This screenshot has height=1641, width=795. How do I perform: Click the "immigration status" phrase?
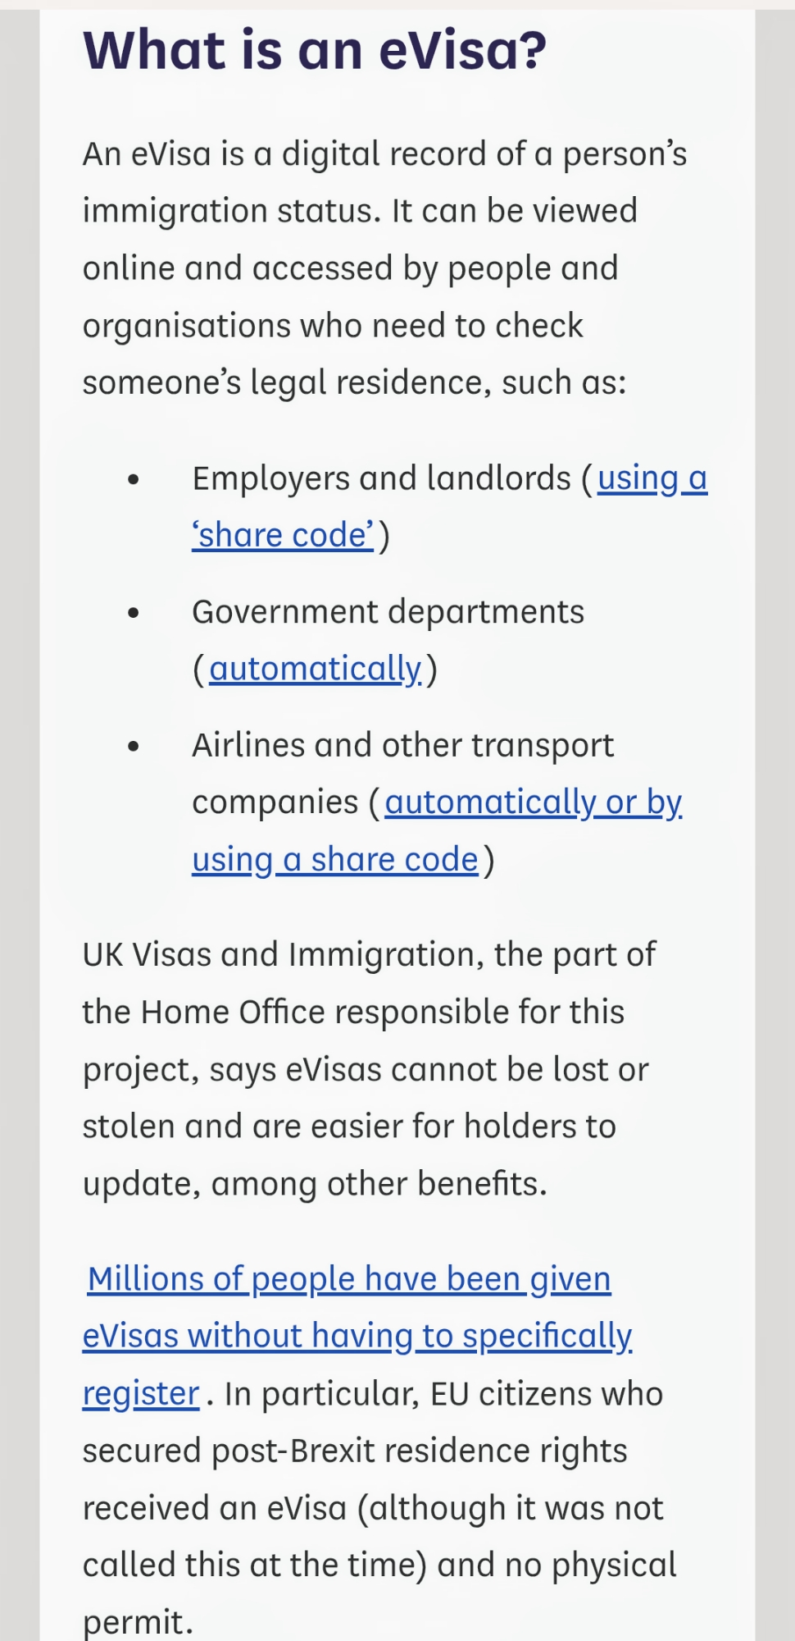[232, 212]
